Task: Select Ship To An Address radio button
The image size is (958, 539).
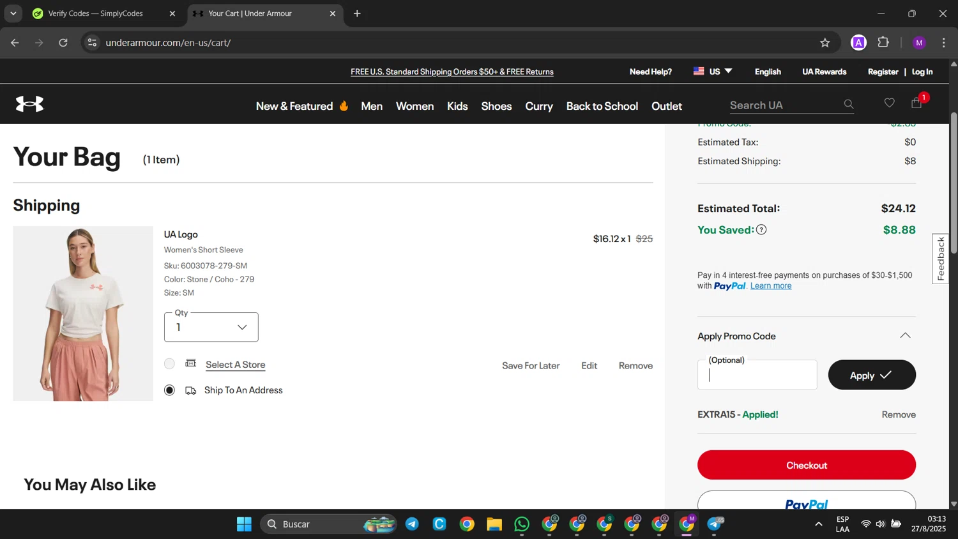Action: pyautogui.click(x=169, y=390)
